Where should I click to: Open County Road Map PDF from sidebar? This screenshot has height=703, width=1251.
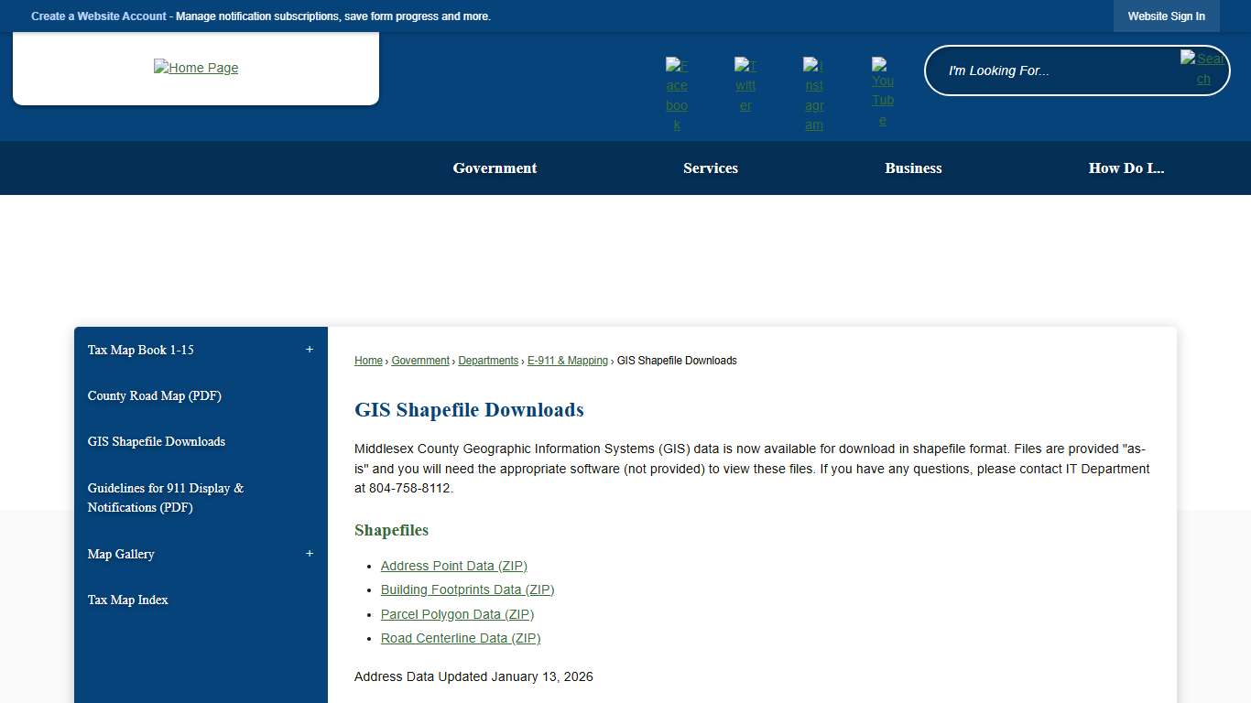point(154,395)
